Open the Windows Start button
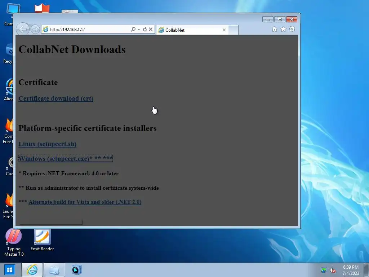369x277 pixels. click(x=10, y=270)
